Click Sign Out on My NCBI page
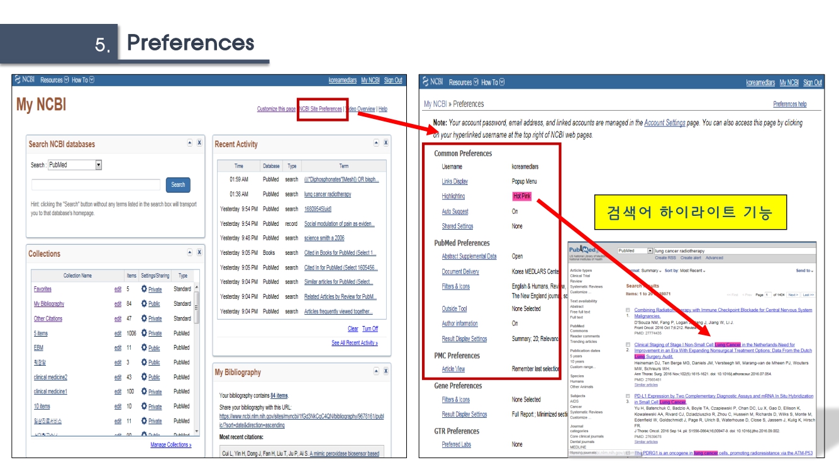 393,80
